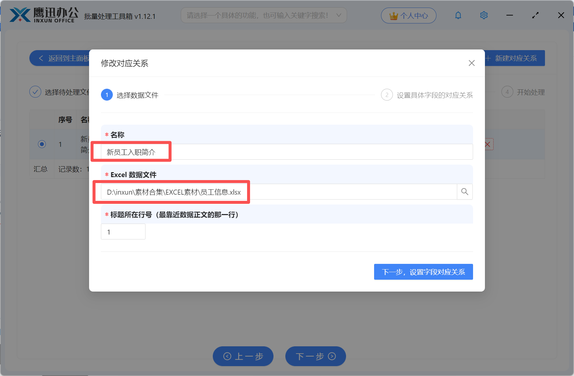Image resolution: width=574 pixels, height=376 pixels.
Task: Click the checked circle beside 选择待处理文件
Action: coord(35,92)
